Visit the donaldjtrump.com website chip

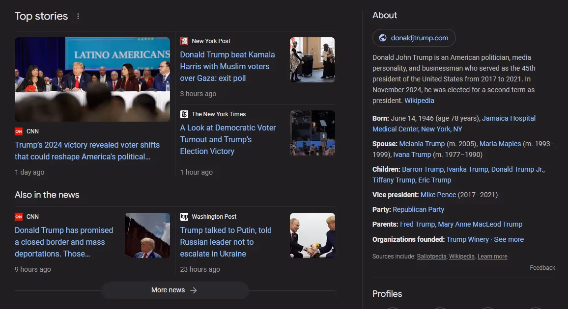tap(414, 38)
